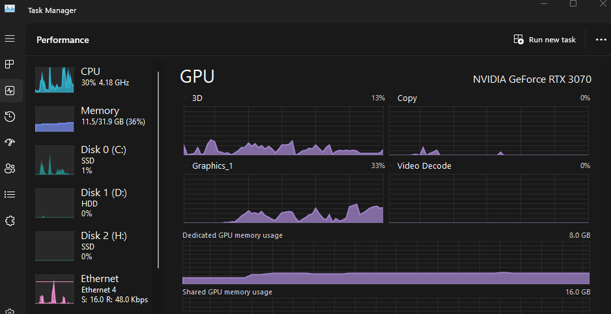Click the Run new task button
611x314 pixels.
(x=545, y=40)
